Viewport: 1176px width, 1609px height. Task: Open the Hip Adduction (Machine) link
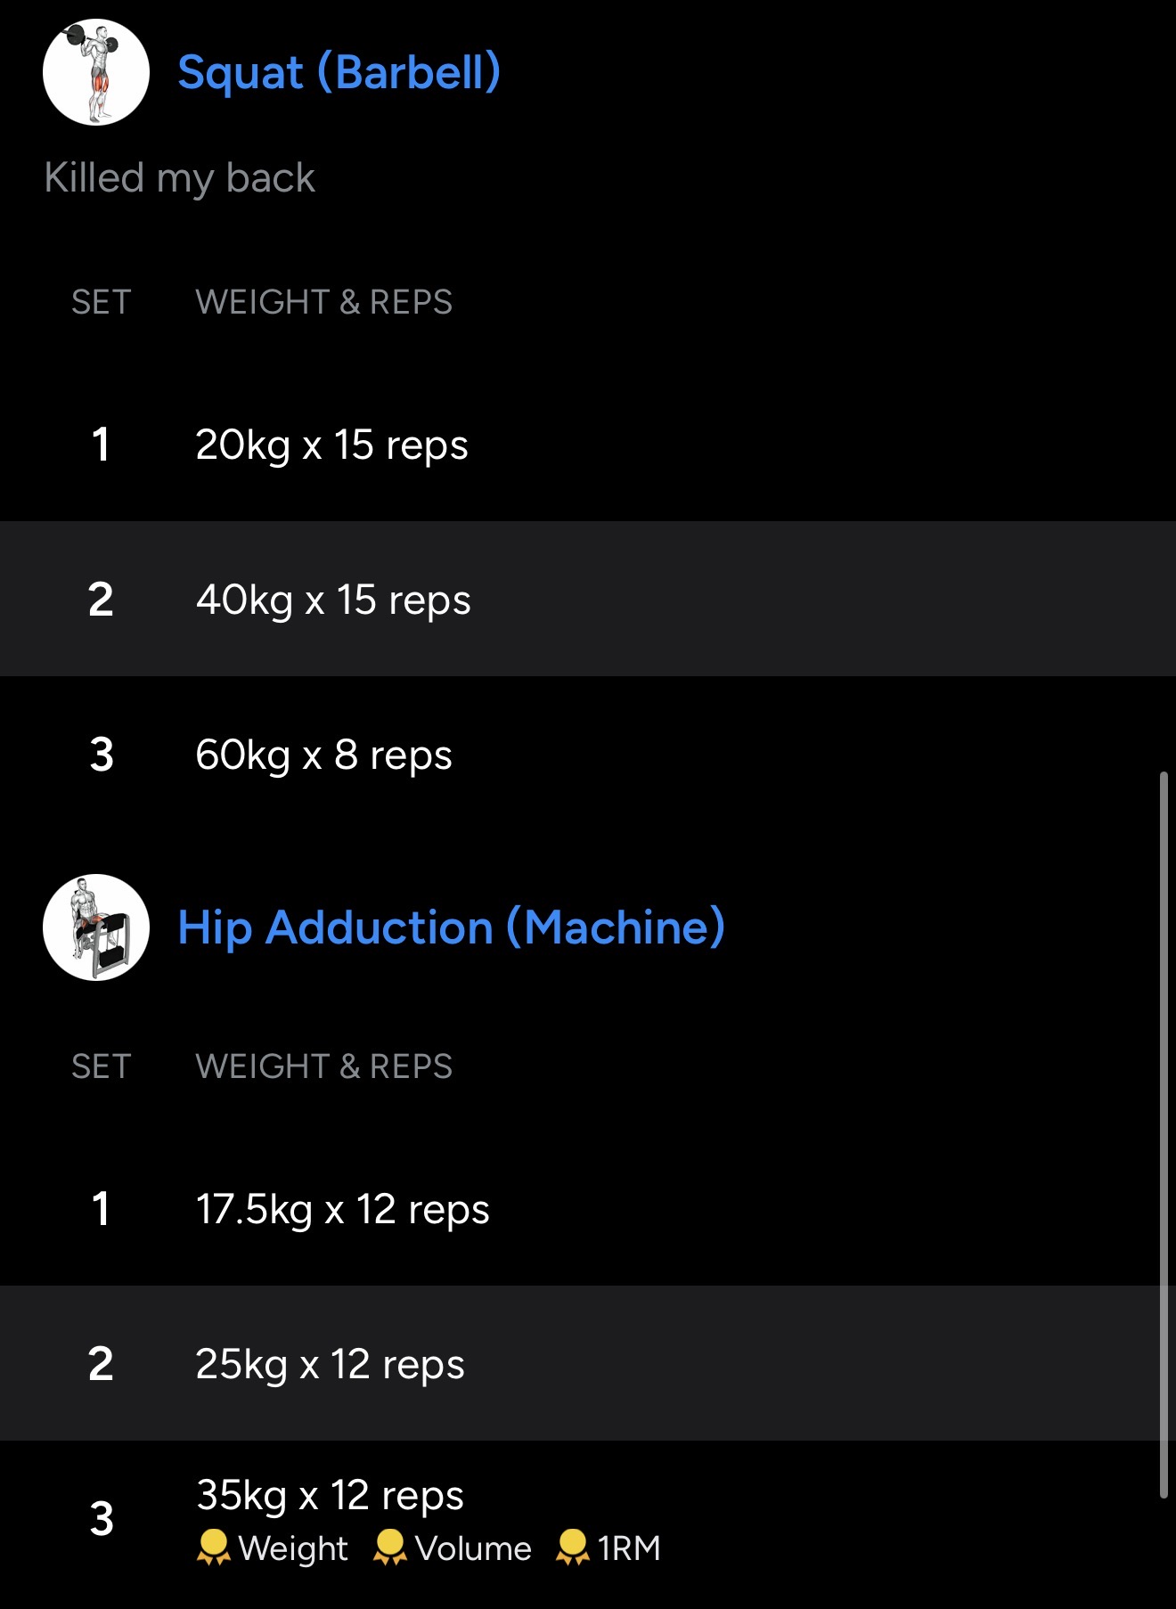click(451, 927)
